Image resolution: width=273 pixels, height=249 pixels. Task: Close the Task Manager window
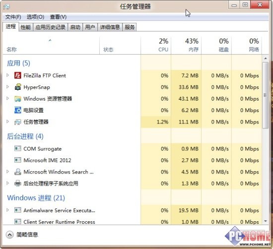pyautogui.click(x=260, y=4)
